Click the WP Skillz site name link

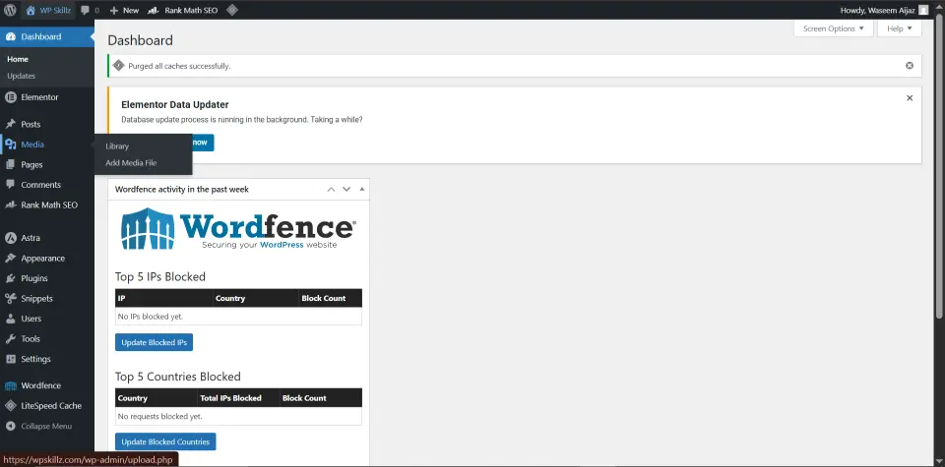(x=55, y=10)
